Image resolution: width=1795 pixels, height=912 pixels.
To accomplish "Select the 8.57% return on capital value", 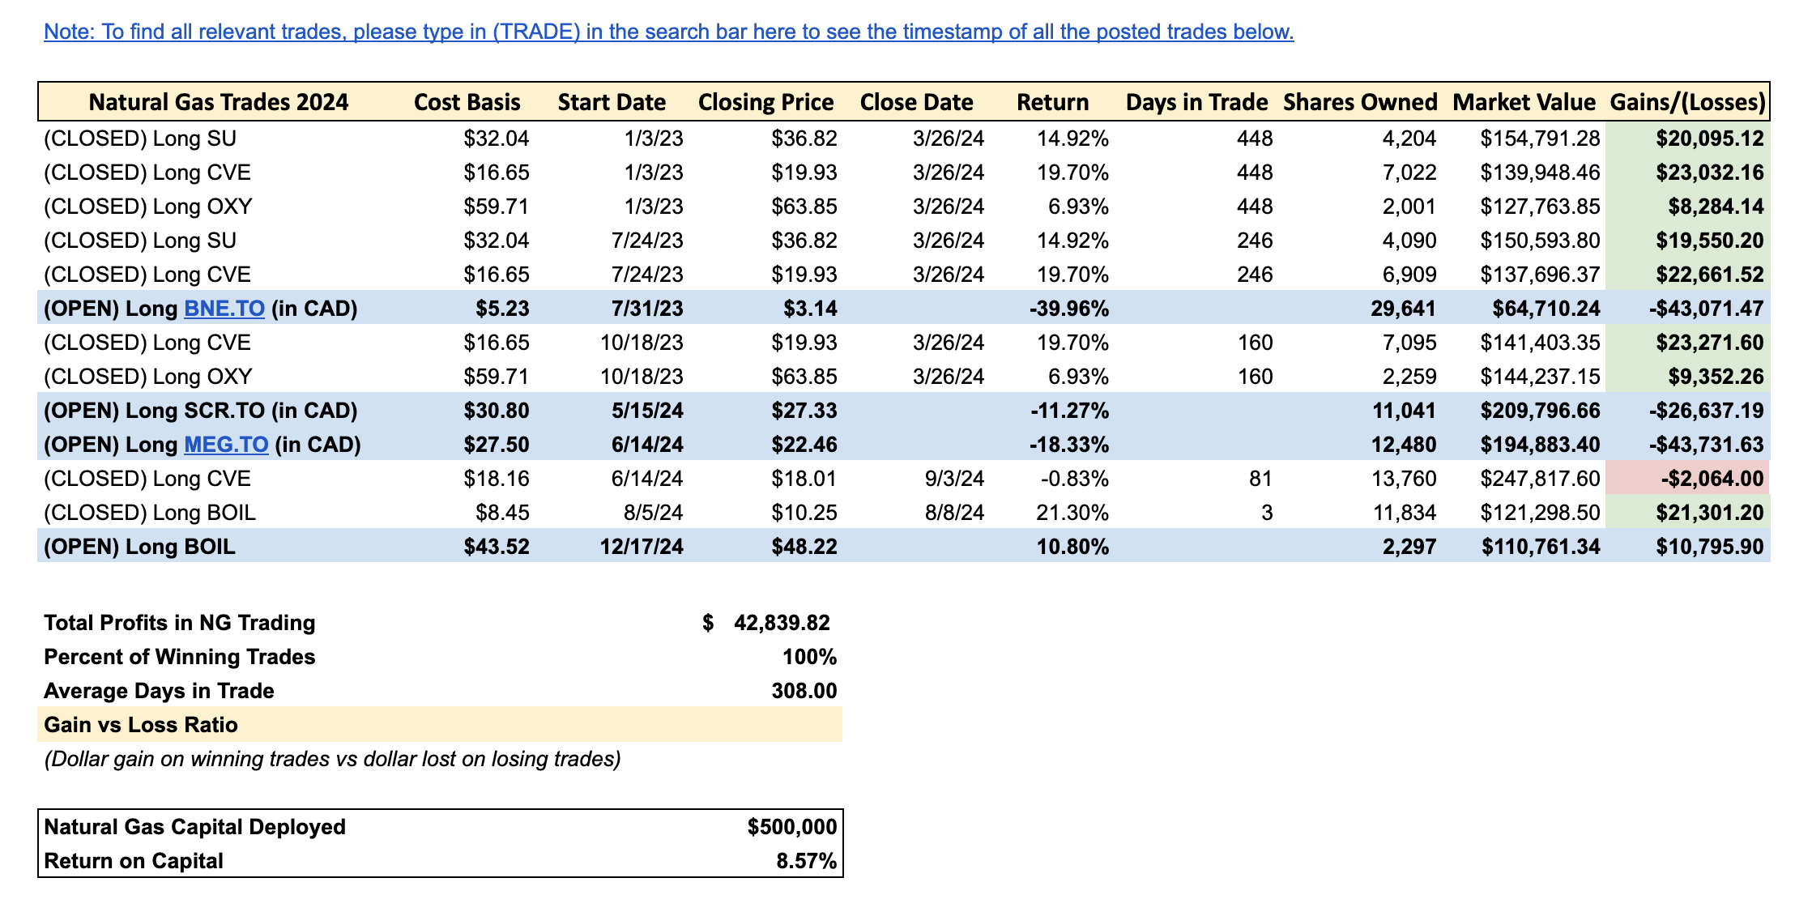I will tap(806, 861).
